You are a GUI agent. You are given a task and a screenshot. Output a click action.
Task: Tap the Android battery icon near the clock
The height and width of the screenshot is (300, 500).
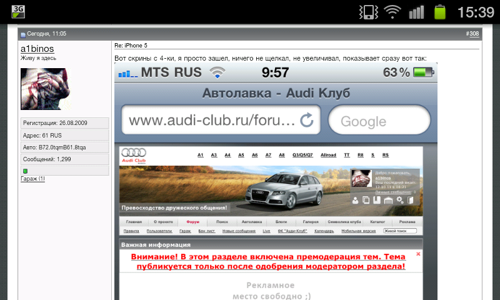[440, 12]
